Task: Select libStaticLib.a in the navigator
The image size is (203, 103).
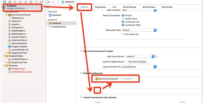Action: click(x=17, y=18)
